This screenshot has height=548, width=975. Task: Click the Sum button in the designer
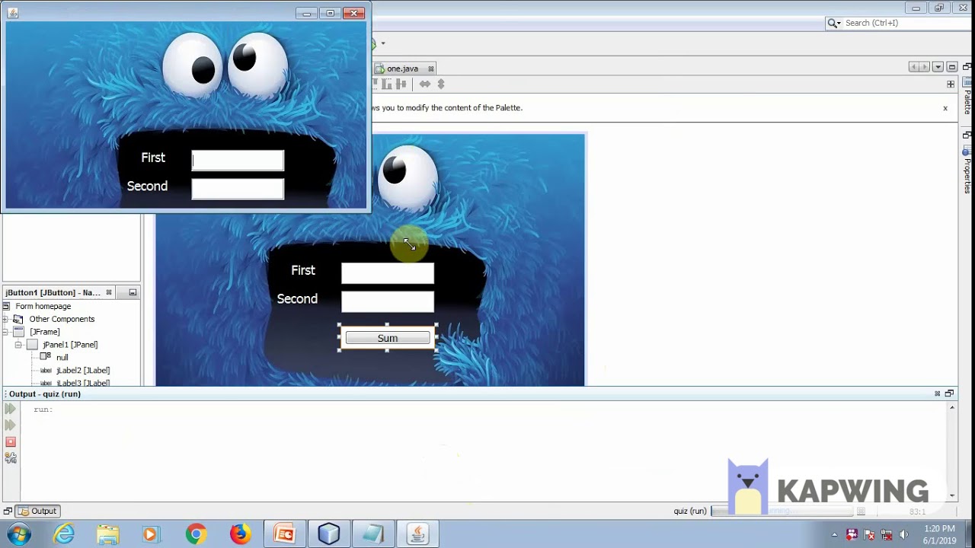tap(388, 338)
